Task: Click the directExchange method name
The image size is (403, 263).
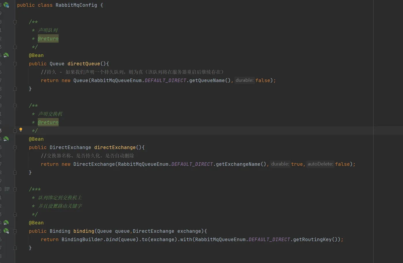Action: point(115,147)
